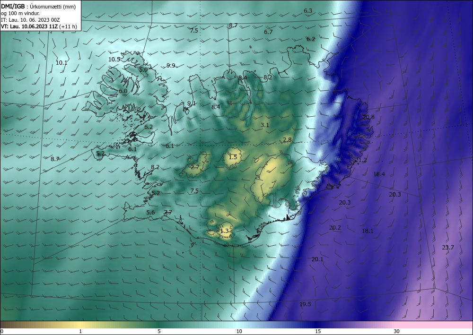This screenshot has width=473, height=335.
Task: Click the 3.1 value in the highlands
Action: click(x=264, y=125)
